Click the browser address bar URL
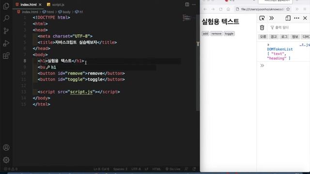Image resolution: width=310 pixels, height=174 pixels. coord(263,9)
